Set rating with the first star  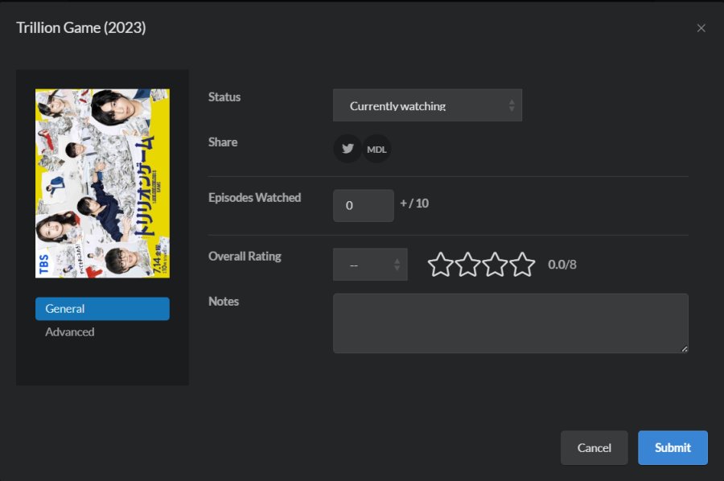point(440,265)
